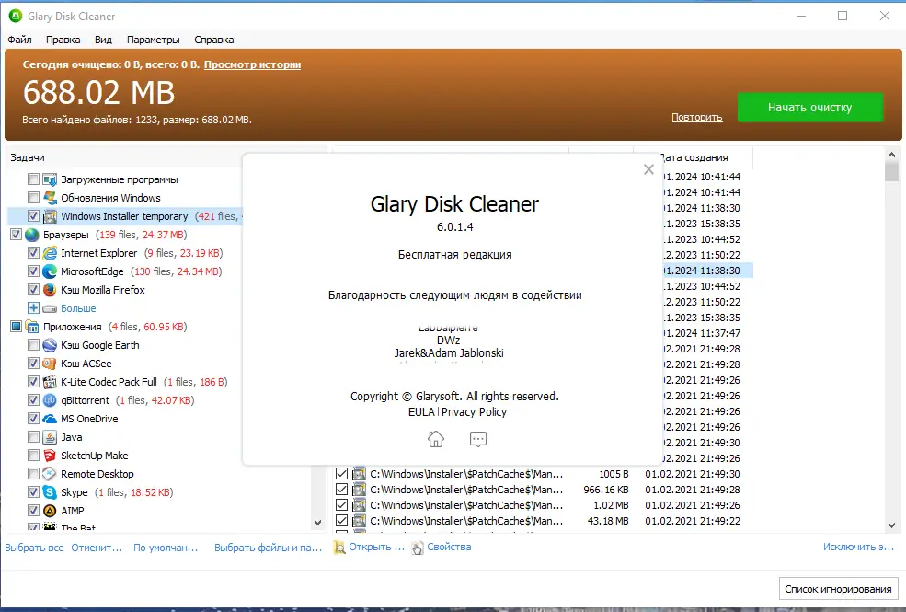Open feedback via speech bubble icon
This screenshot has height=612, width=906.
[478, 439]
